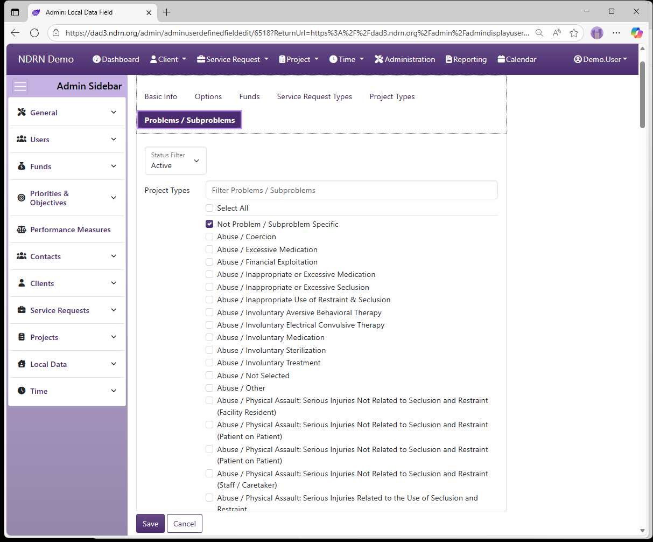This screenshot has width=653, height=542.
Task: Open a new browser tab
Action: [x=167, y=12]
